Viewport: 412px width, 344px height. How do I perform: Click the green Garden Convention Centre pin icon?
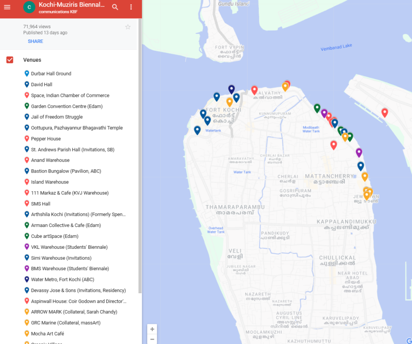26,106
